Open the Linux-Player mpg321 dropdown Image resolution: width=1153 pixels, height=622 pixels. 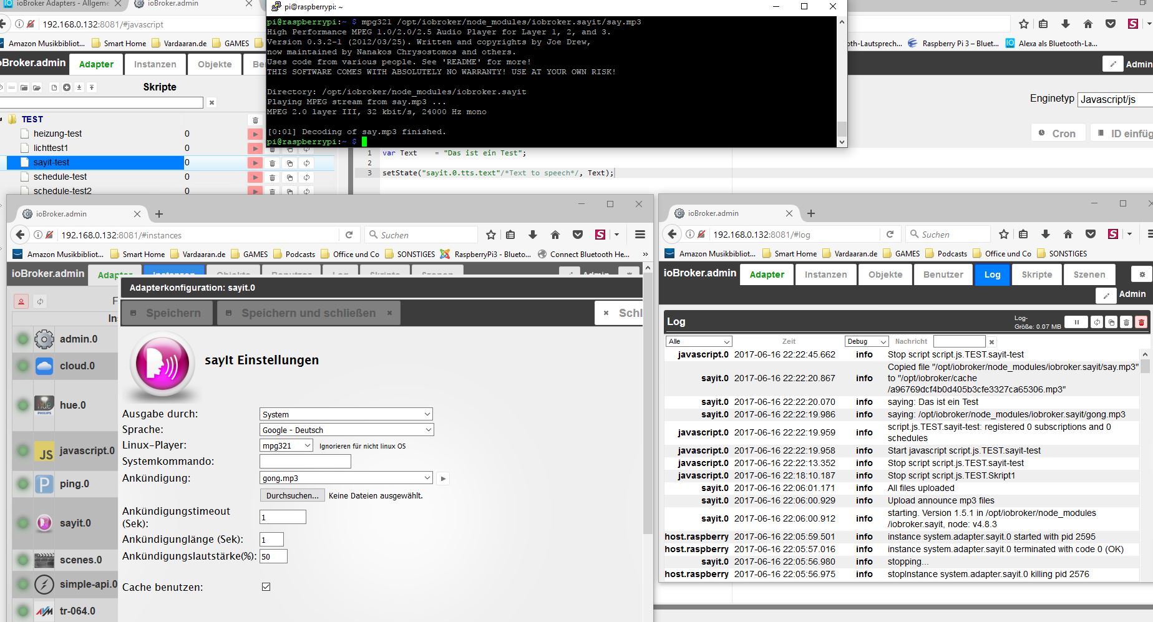pyautogui.click(x=286, y=445)
